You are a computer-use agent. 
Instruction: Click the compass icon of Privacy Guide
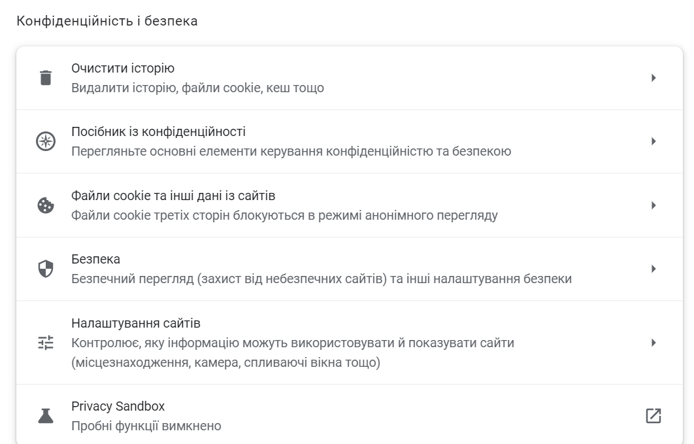46,141
